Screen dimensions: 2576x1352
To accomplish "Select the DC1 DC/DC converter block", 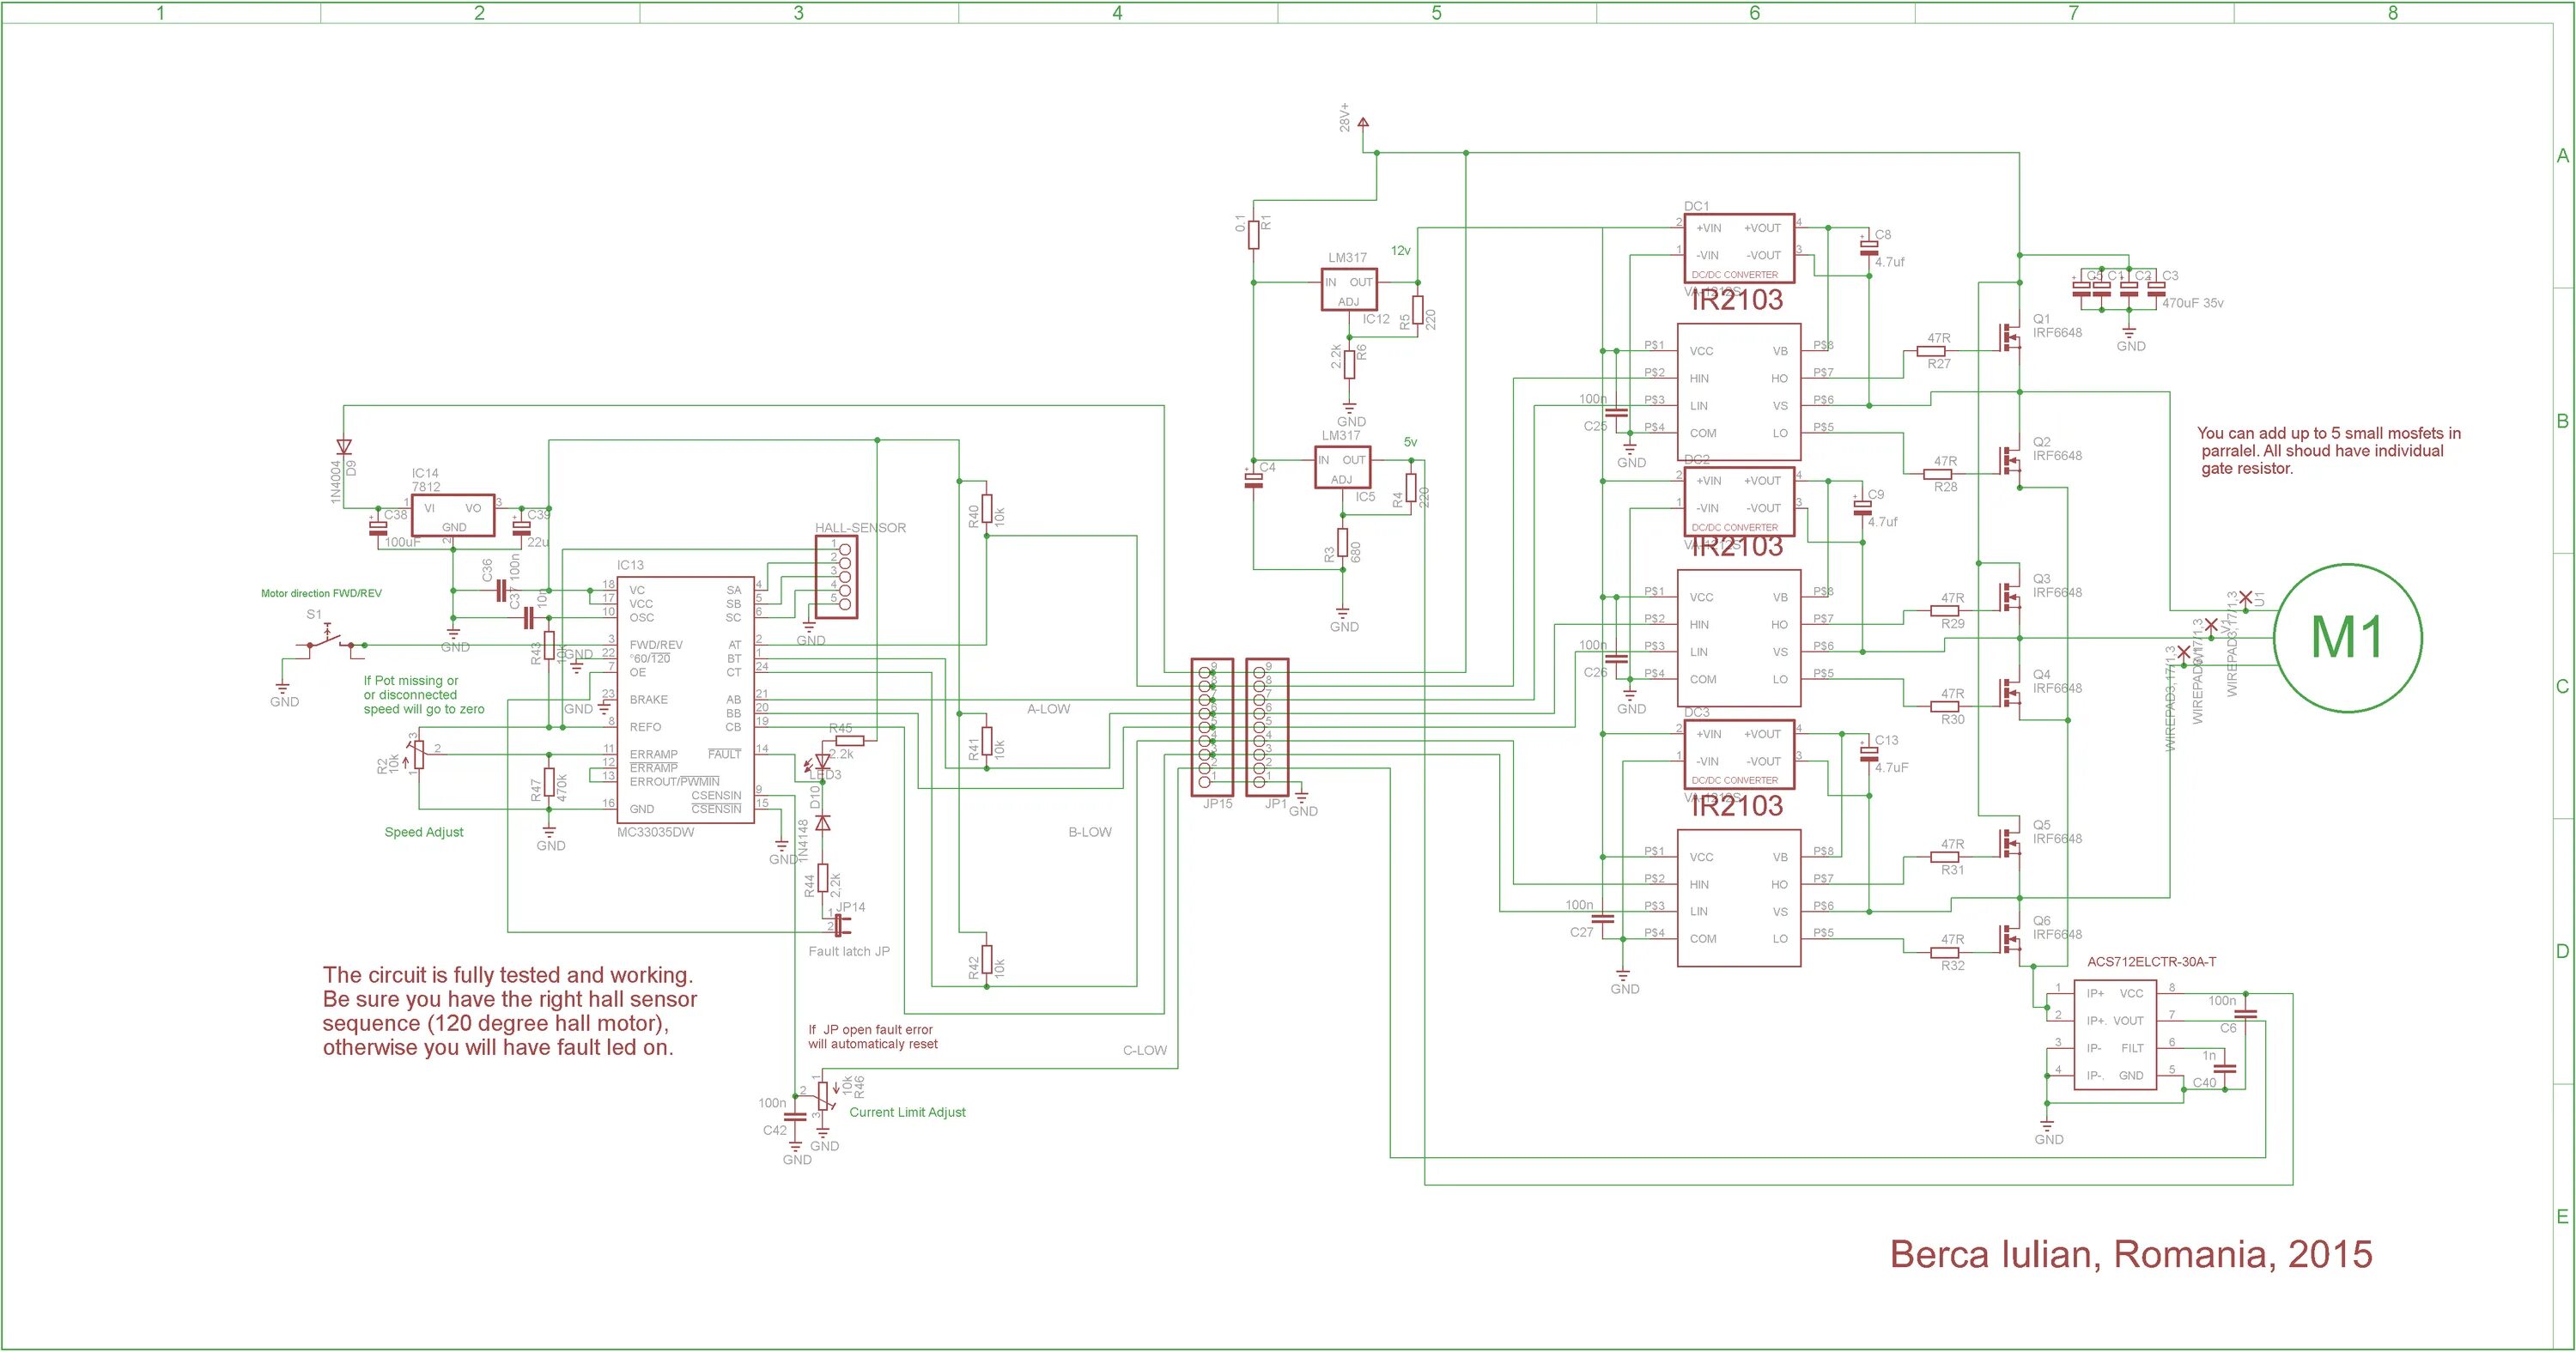I will click(1739, 248).
